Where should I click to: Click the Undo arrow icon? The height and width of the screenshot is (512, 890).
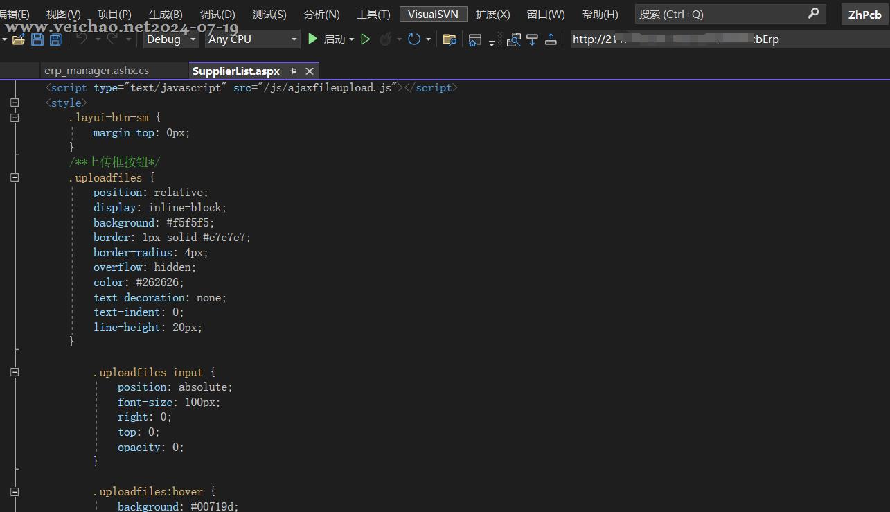[82, 39]
